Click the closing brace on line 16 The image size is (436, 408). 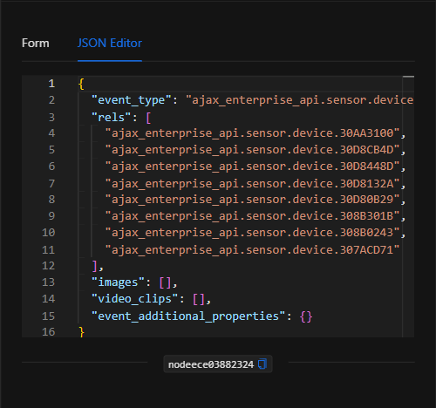(81, 332)
